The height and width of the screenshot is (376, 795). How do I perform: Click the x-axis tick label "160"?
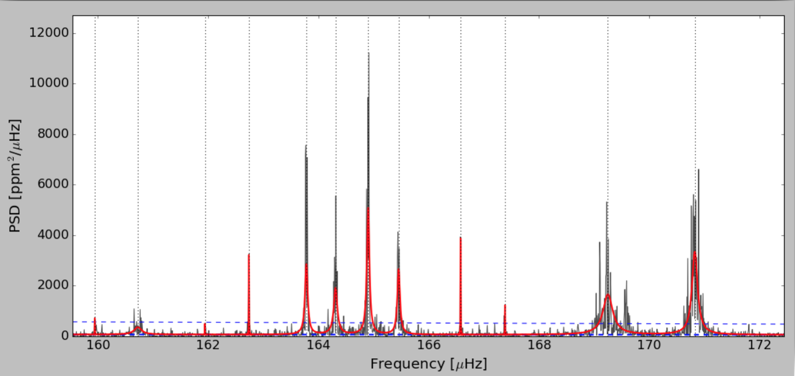pos(98,345)
